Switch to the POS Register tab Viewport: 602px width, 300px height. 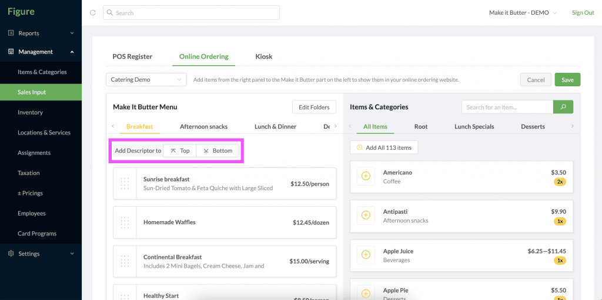132,56
